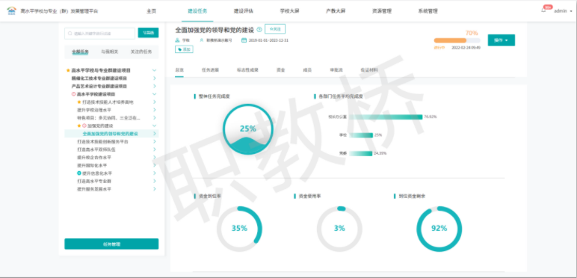This screenshot has height=278, width=577.
Task: Collapse the 高水平学校与专业群建设项目 chevron
Action: click(x=154, y=70)
